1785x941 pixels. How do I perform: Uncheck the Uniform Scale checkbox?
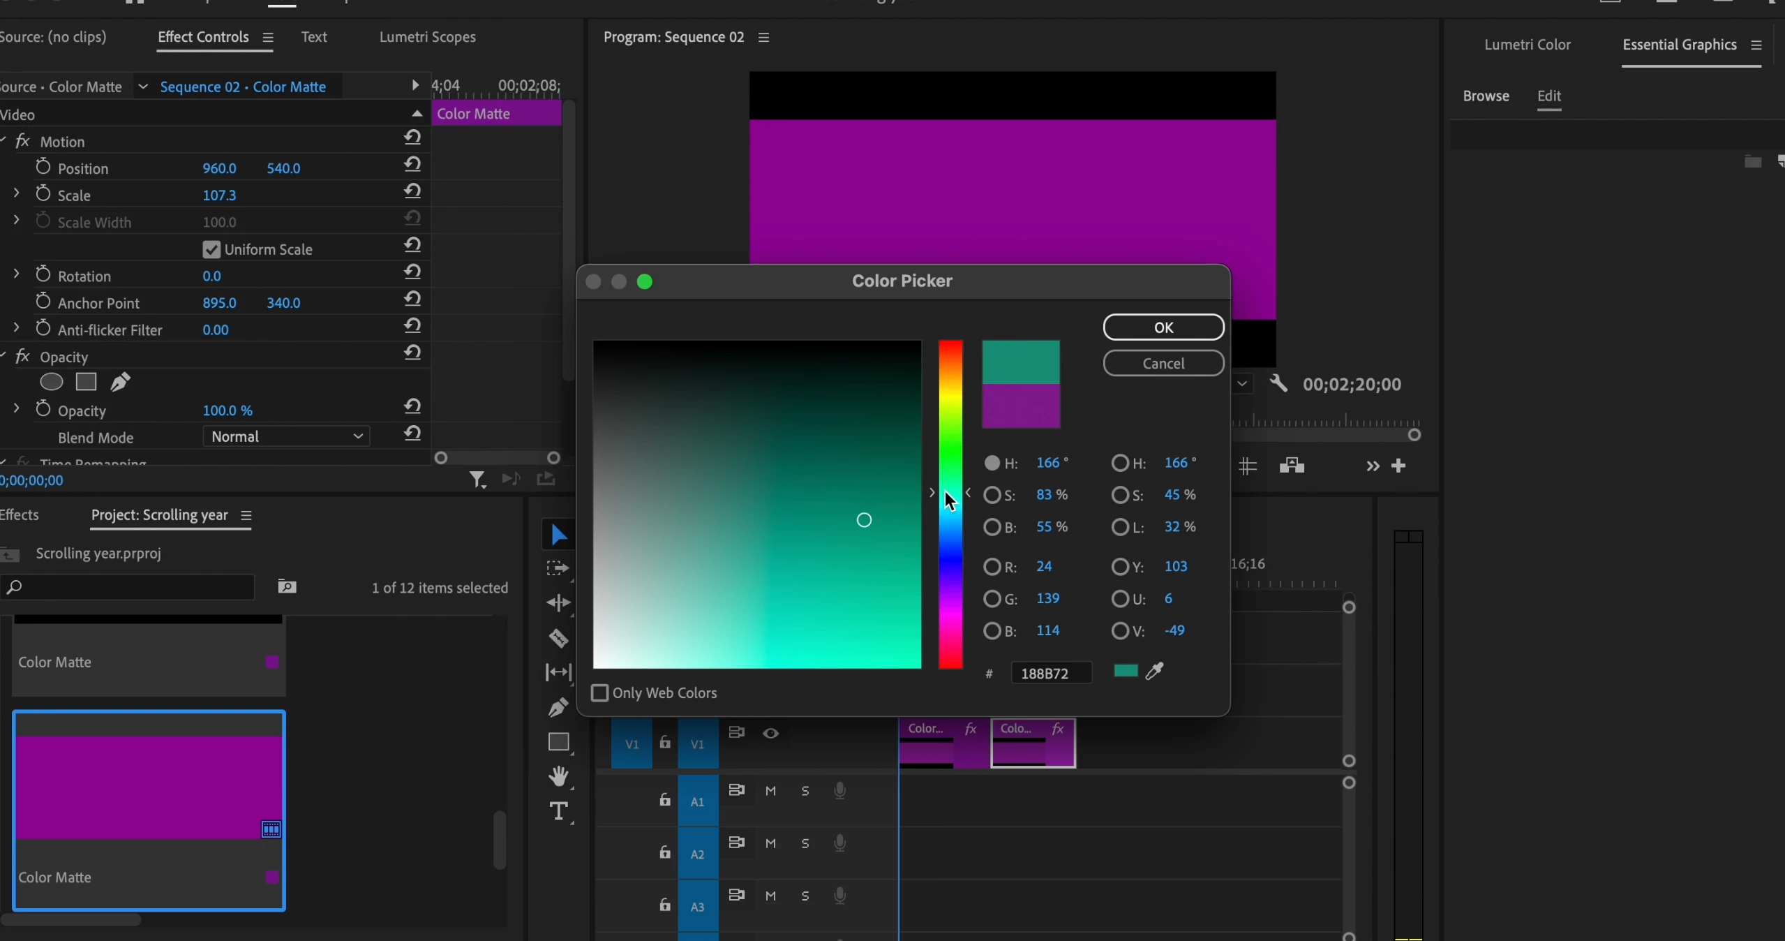coord(211,249)
